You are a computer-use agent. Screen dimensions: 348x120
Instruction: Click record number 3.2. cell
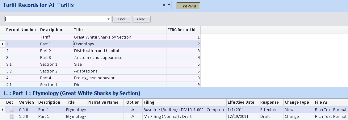point(22,71)
